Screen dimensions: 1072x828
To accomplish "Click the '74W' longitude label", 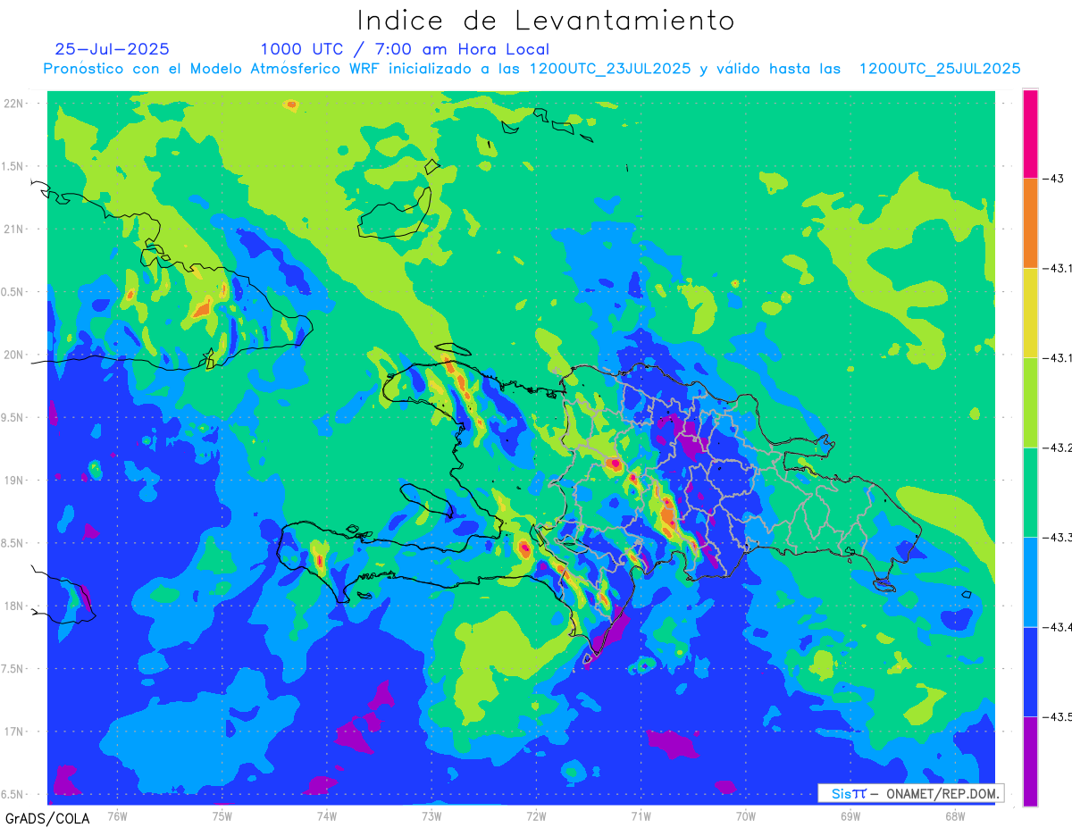I will coord(327,815).
